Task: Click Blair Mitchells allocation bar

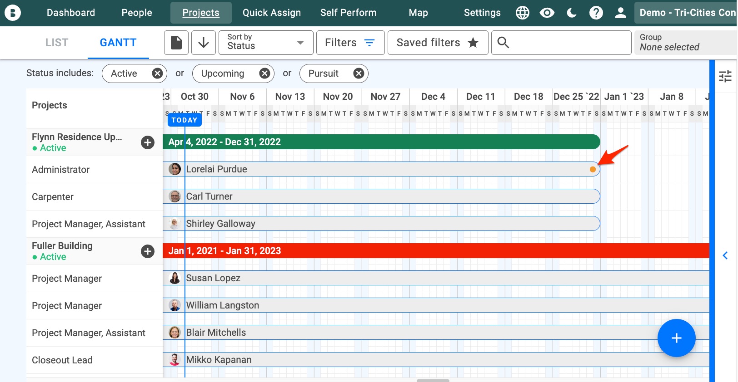Action: [x=436, y=333]
